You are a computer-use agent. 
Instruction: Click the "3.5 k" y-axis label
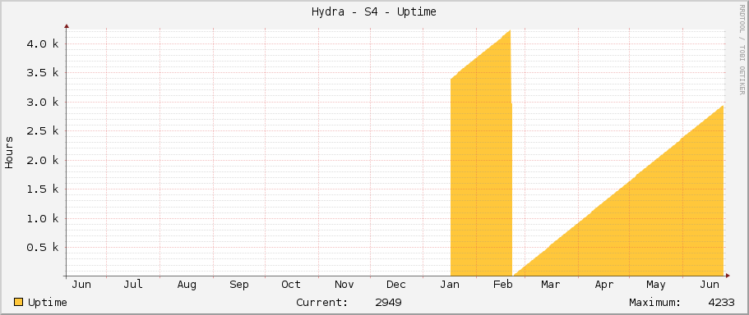tap(42, 73)
